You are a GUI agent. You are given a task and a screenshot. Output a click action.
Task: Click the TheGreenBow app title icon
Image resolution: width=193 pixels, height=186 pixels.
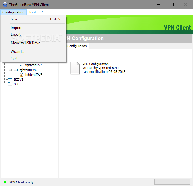point(5,4)
